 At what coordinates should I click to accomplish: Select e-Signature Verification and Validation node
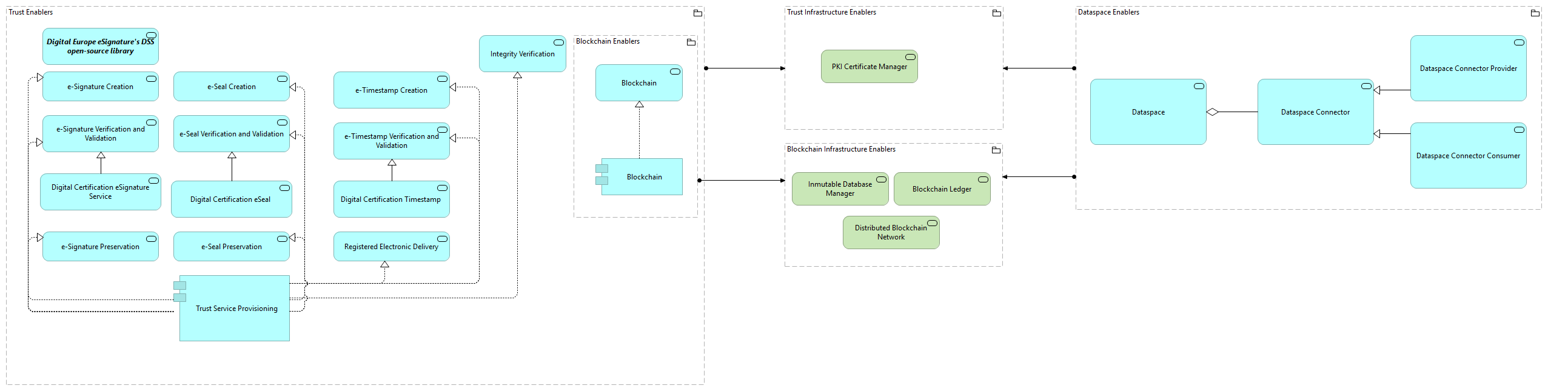coord(101,134)
